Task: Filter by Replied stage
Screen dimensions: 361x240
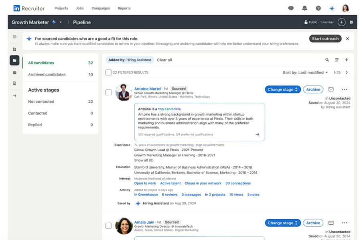Action: 61,125
